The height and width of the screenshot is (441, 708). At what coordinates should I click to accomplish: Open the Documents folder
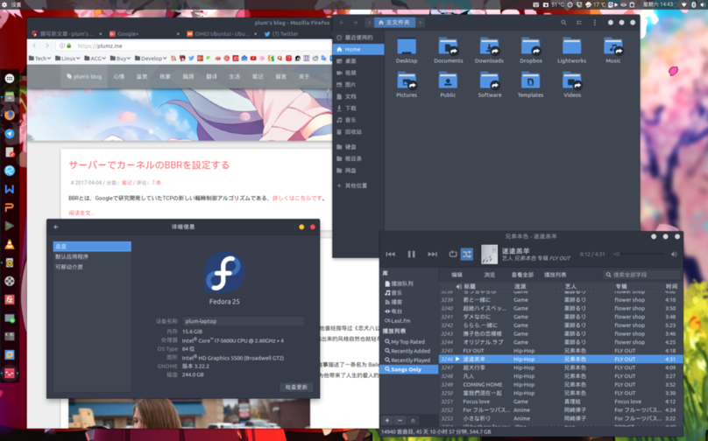coord(448,50)
